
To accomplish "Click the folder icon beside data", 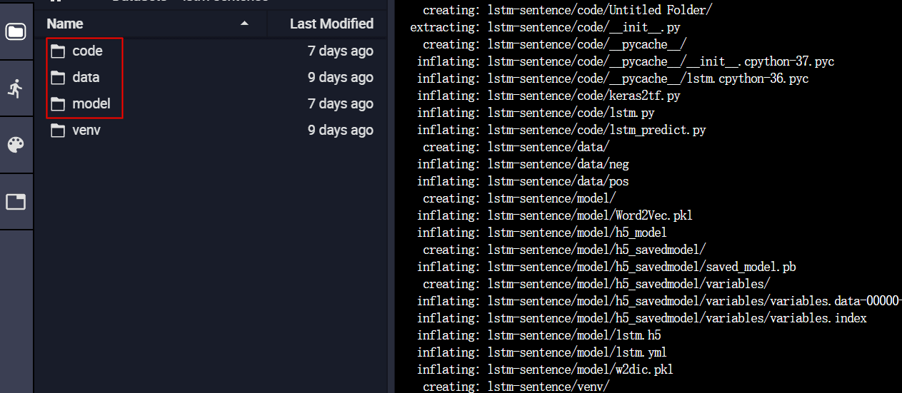I will [58, 78].
